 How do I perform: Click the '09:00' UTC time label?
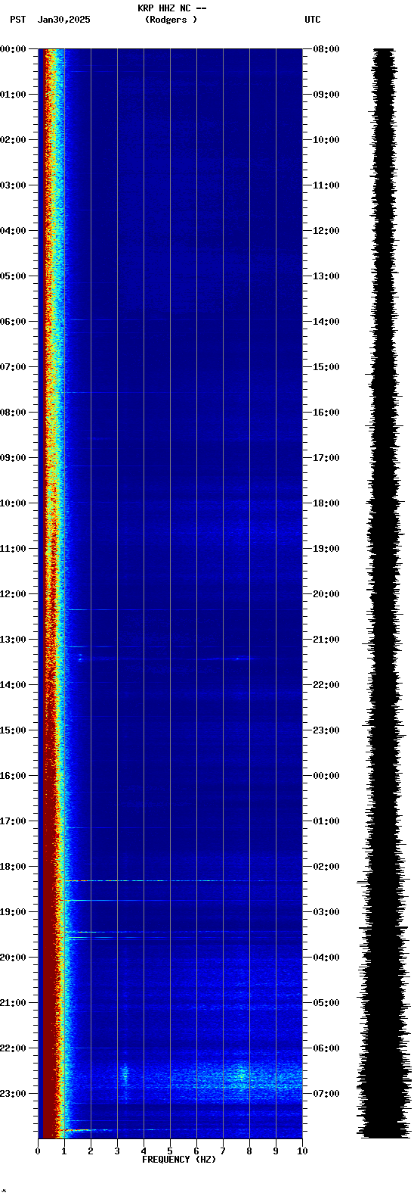click(x=326, y=95)
